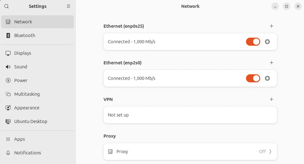Click the VPN 'Not set up' row

point(190,115)
